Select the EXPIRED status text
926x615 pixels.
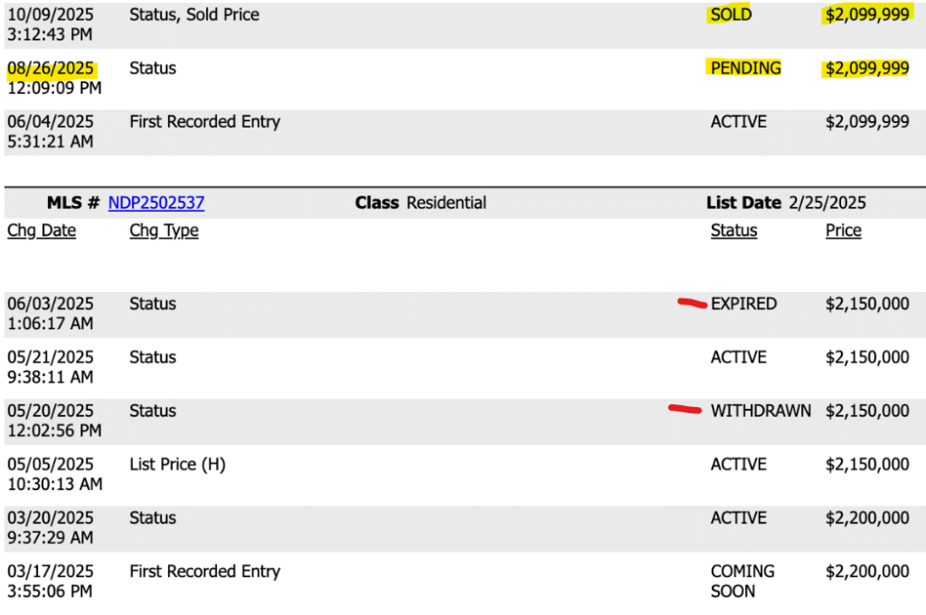[x=743, y=304]
